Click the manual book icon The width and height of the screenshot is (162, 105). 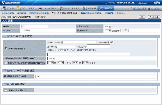click(x=149, y=8)
